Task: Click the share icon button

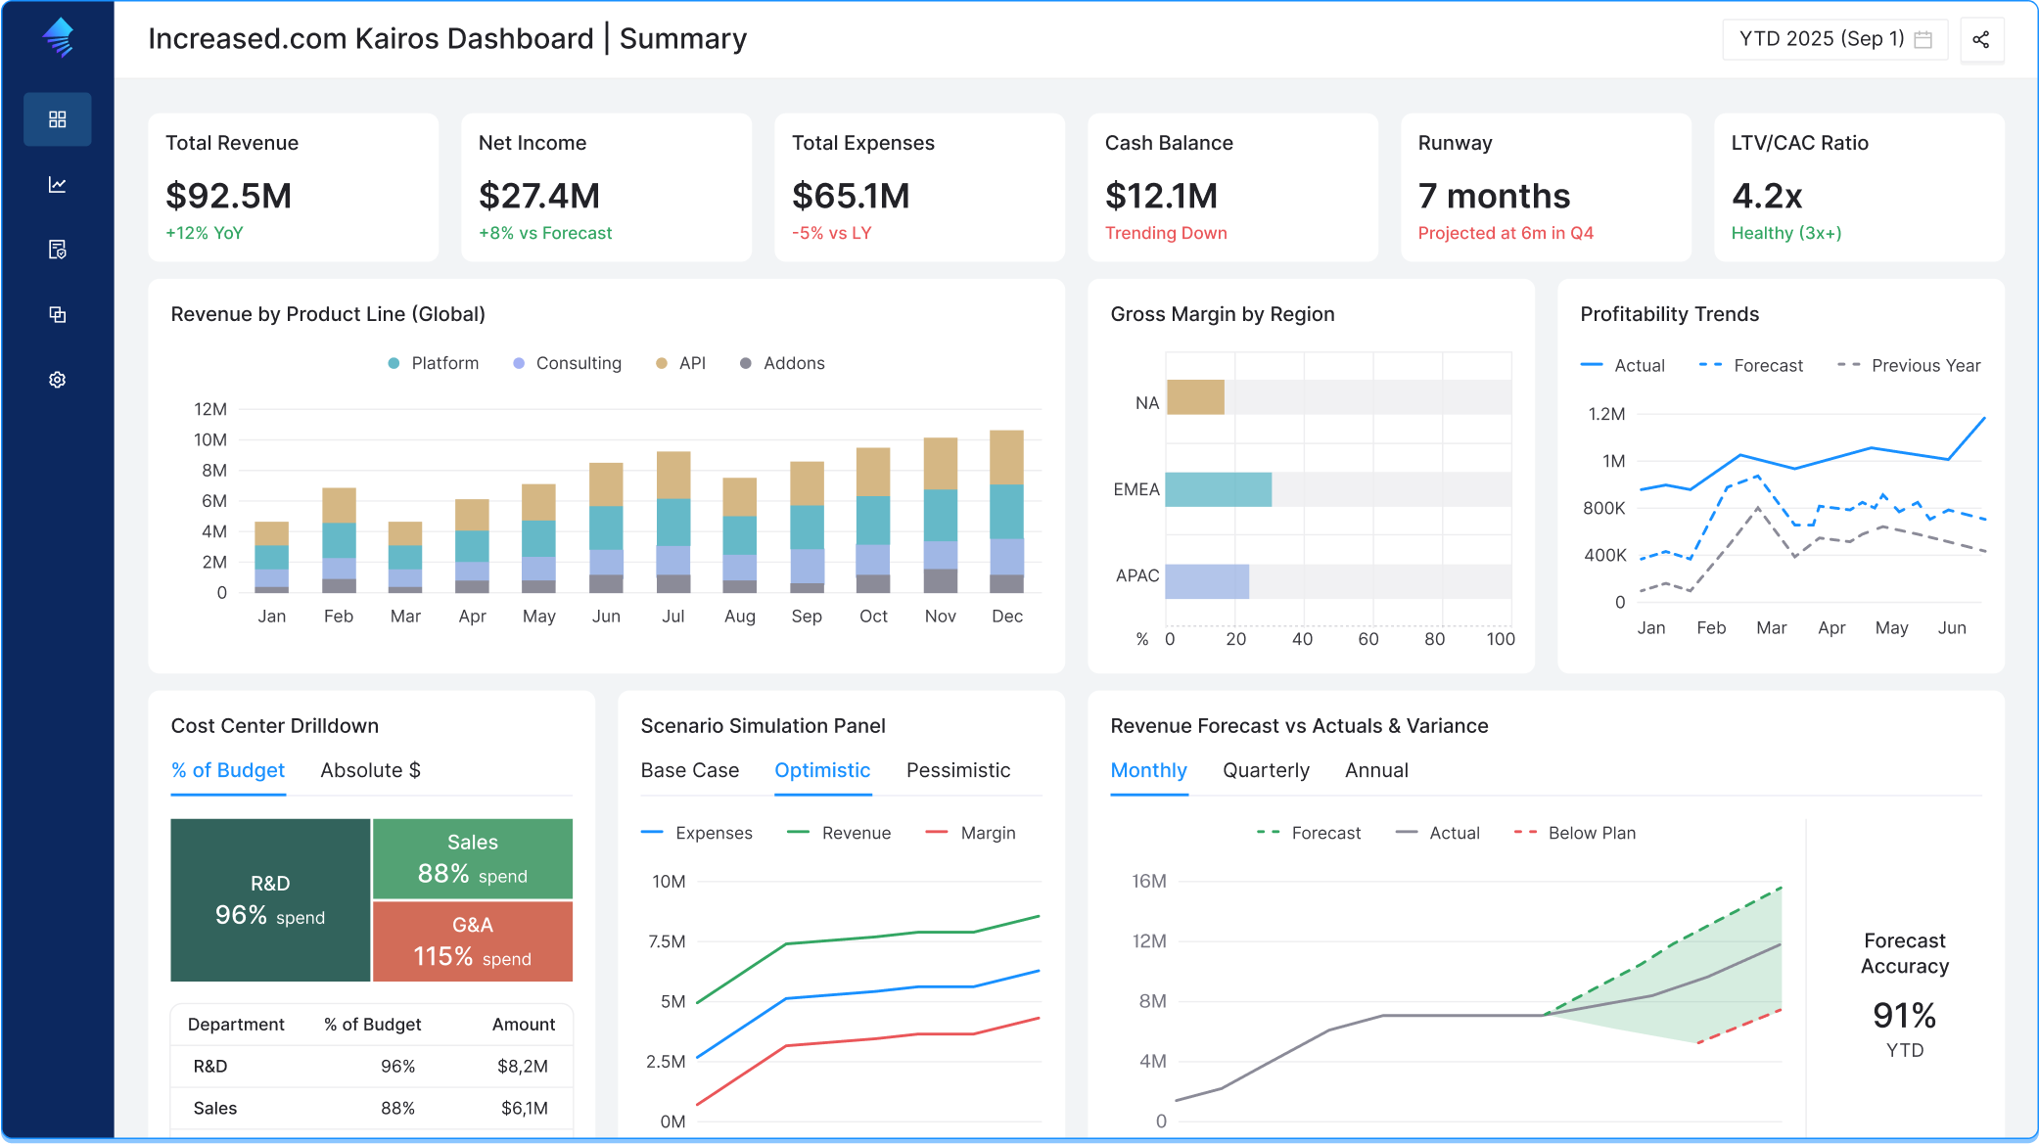Action: click(x=1981, y=39)
